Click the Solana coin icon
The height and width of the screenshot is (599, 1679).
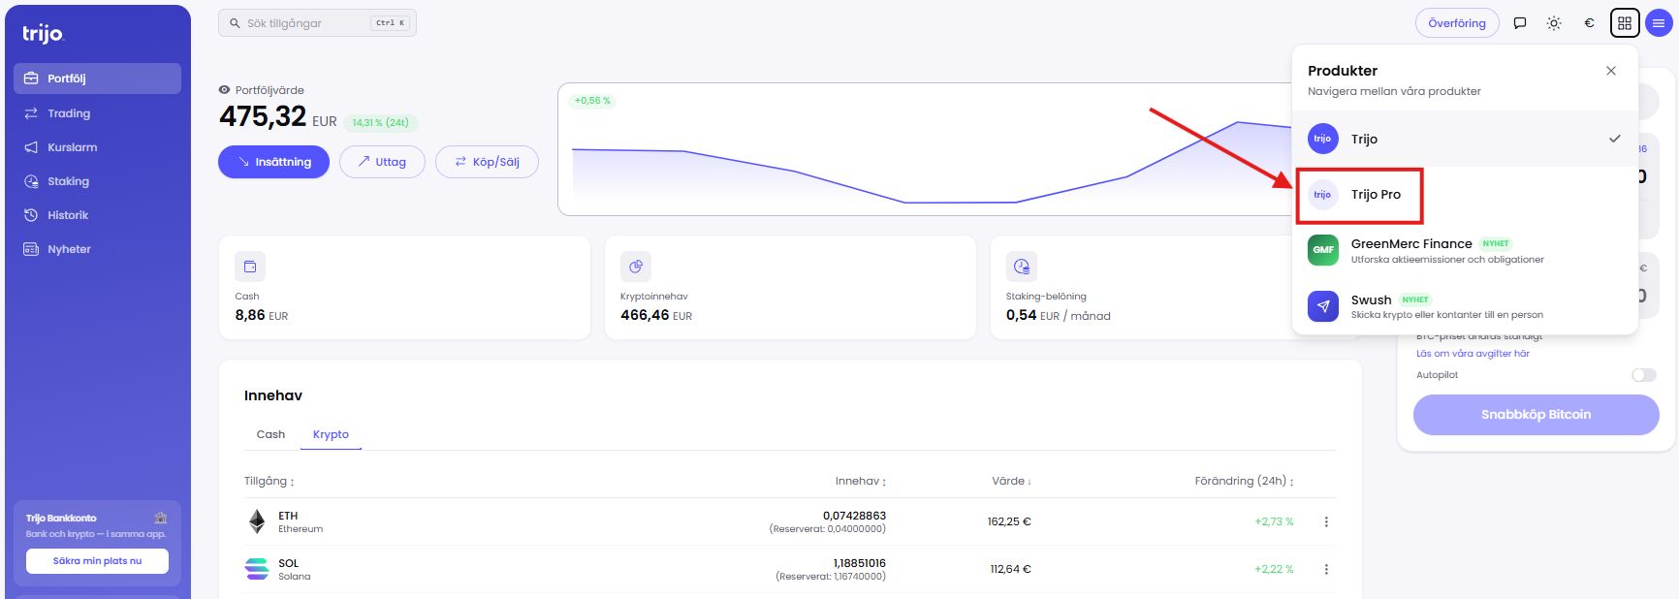257,569
